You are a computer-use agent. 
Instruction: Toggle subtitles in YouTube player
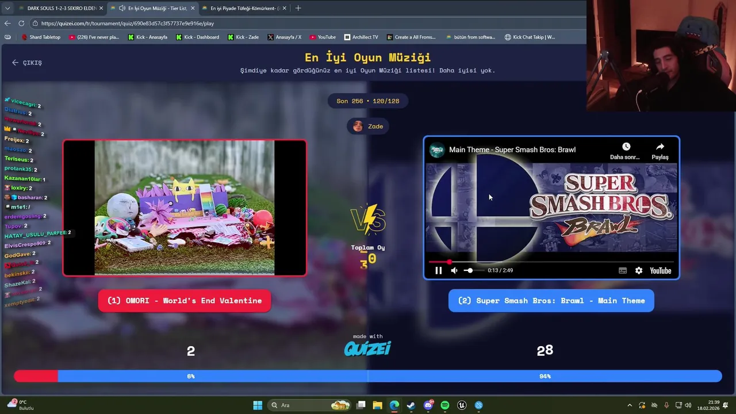623,270
